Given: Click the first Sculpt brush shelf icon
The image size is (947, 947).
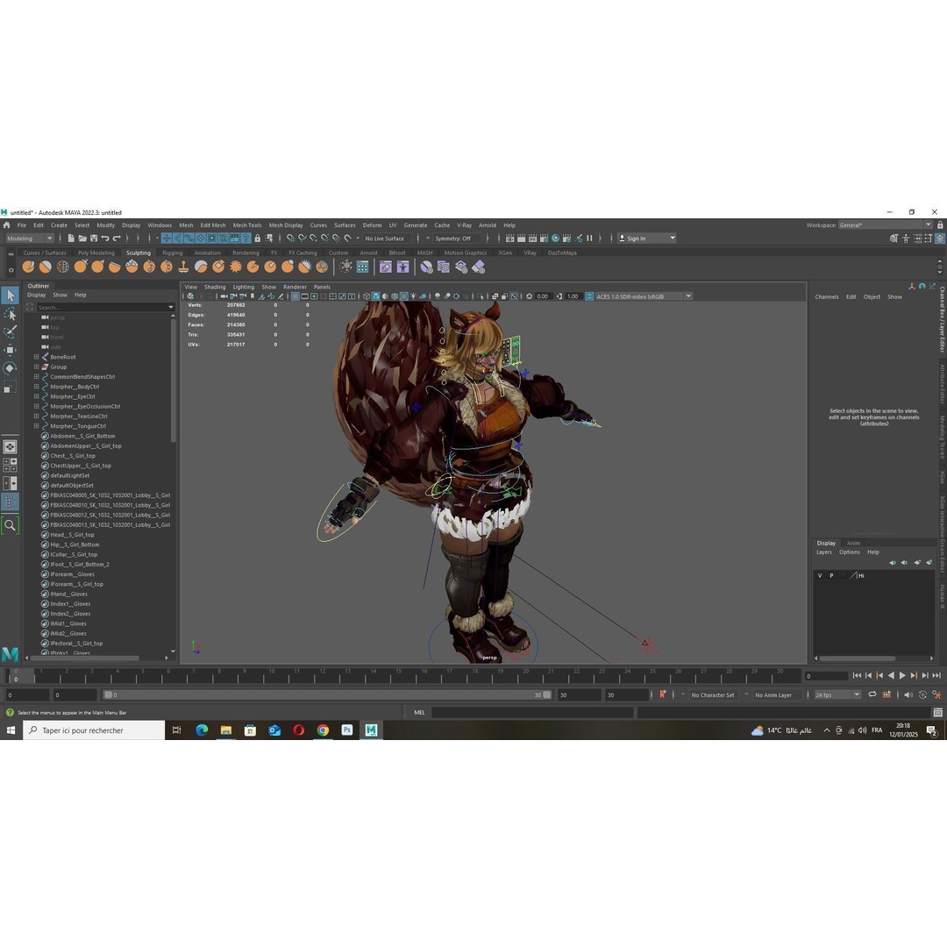Looking at the screenshot, I should point(28,267).
